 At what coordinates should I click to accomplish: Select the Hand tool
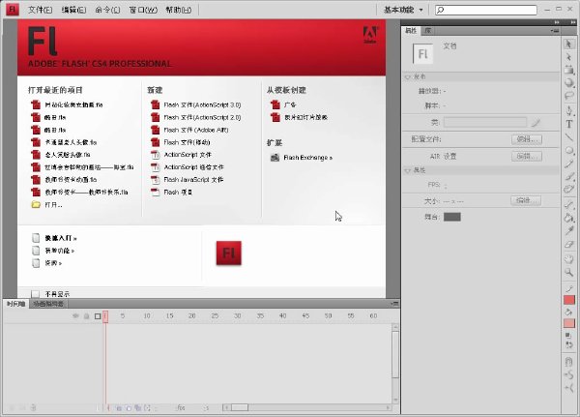(x=569, y=259)
